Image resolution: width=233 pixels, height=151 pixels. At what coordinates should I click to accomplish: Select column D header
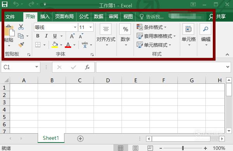(x=108, y=81)
